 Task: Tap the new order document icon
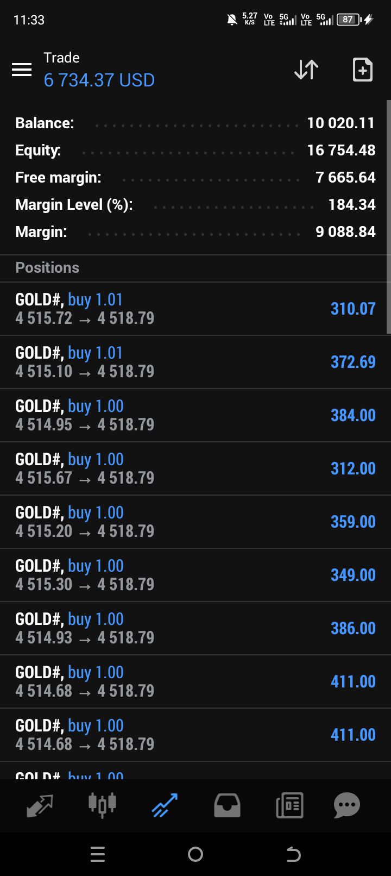point(362,70)
